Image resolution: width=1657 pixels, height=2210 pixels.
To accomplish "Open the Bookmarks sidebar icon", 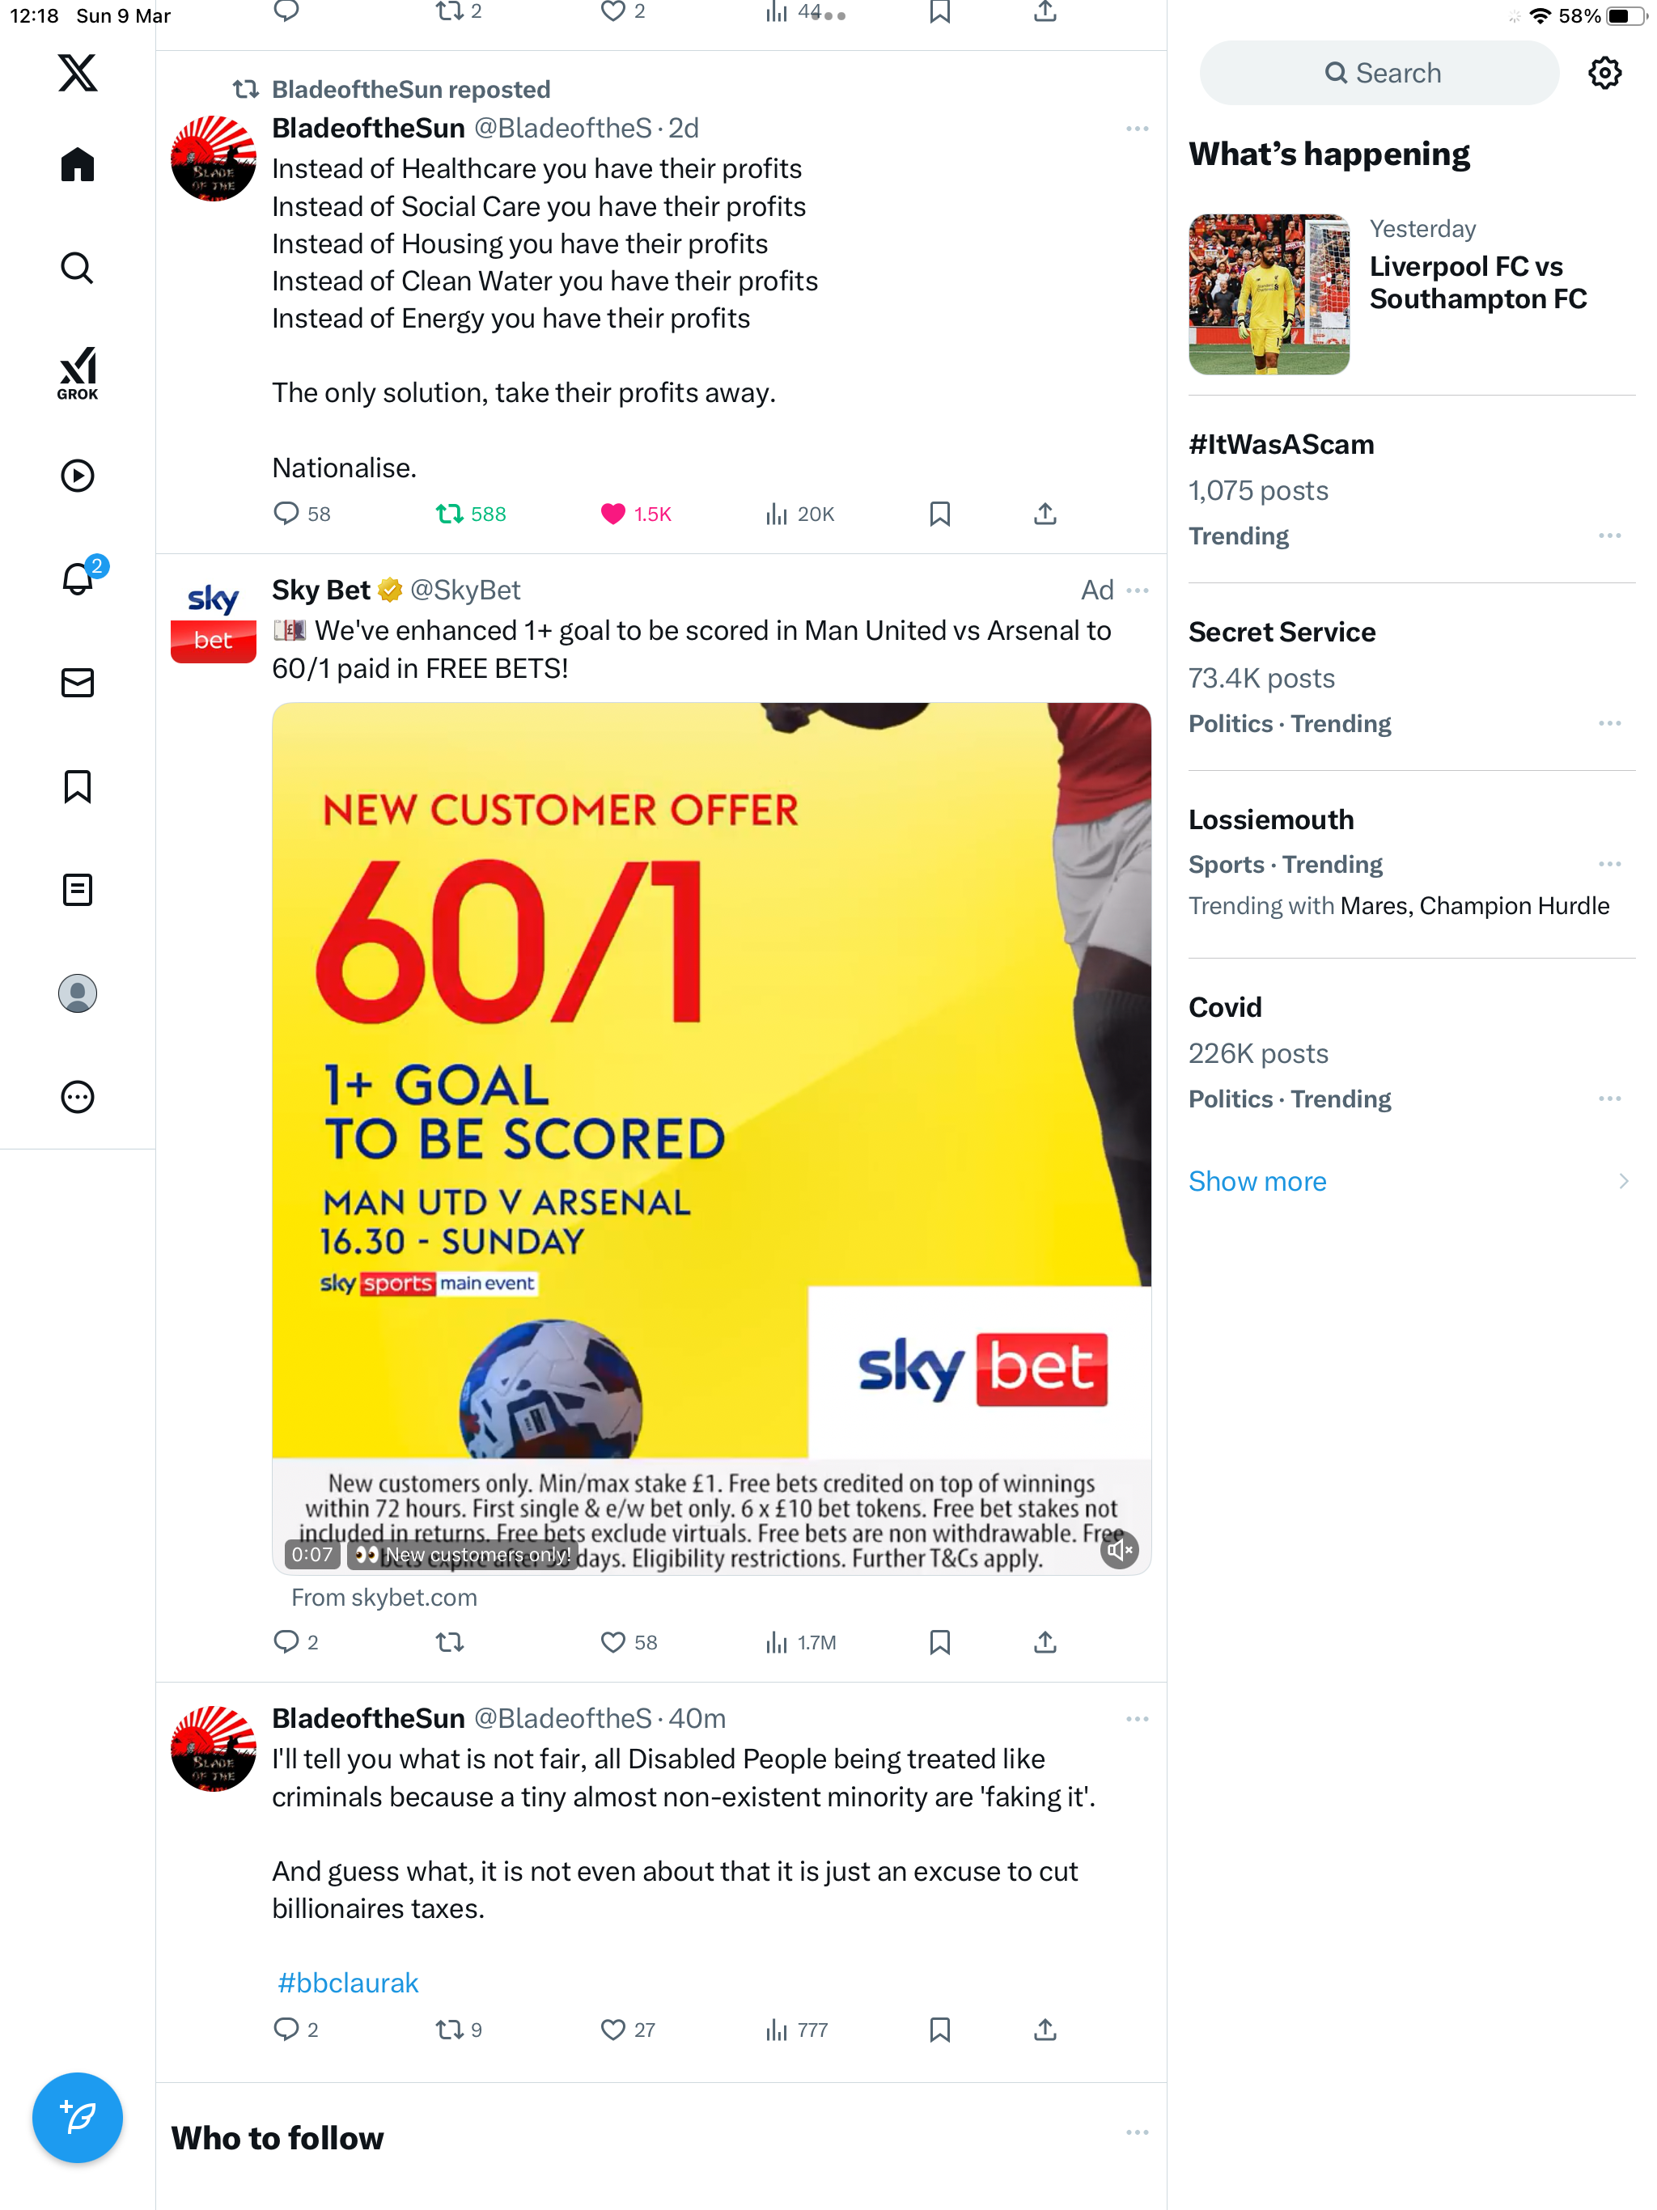I will 77,786.
